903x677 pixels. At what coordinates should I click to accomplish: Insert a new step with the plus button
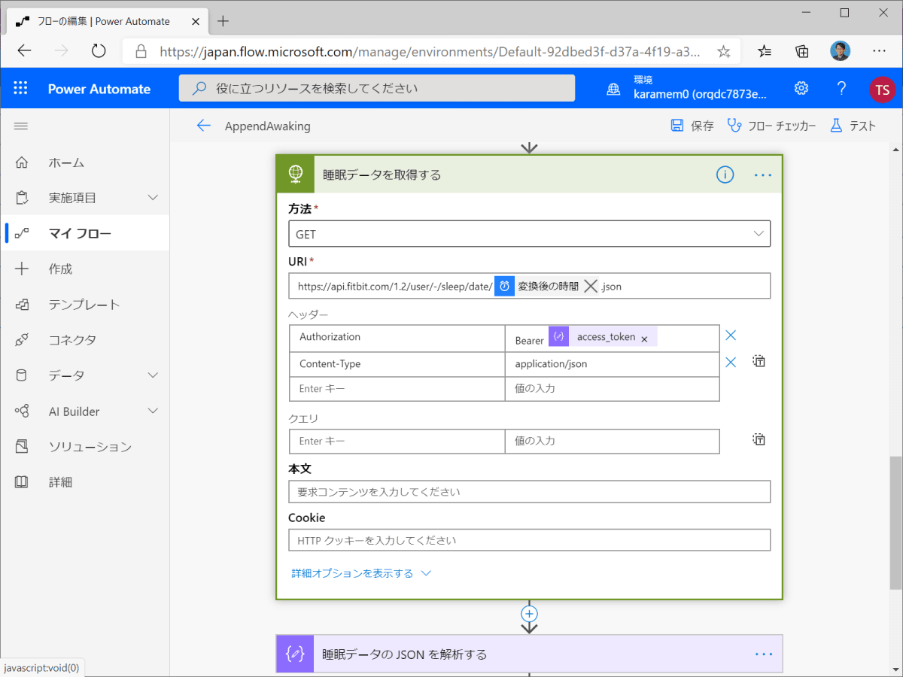(x=529, y=614)
